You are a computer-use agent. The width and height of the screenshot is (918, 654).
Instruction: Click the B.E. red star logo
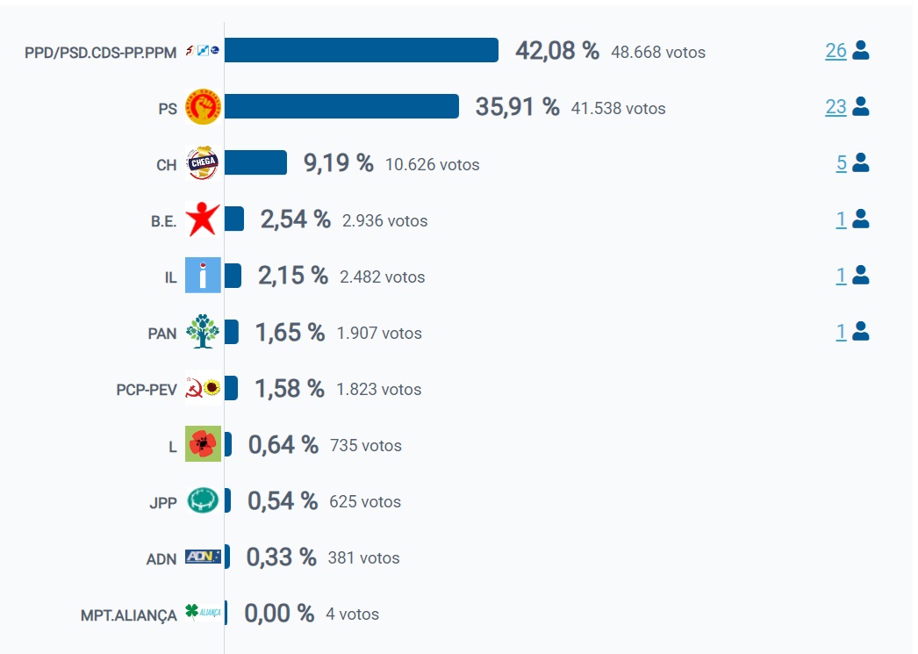pos(203,219)
